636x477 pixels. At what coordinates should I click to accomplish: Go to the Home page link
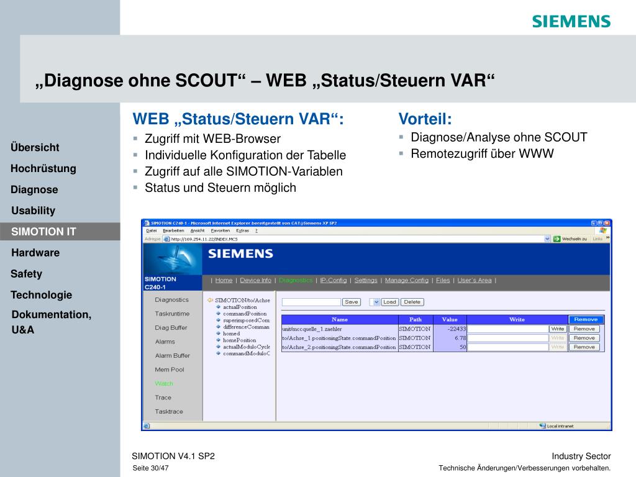click(x=224, y=280)
